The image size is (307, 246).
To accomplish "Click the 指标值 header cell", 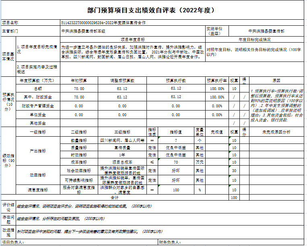I will click(x=176, y=132).
